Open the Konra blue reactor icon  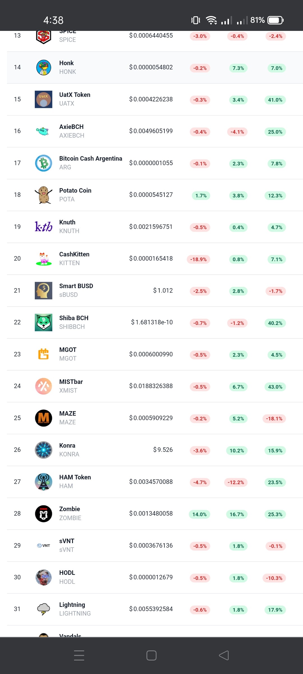click(x=43, y=450)
